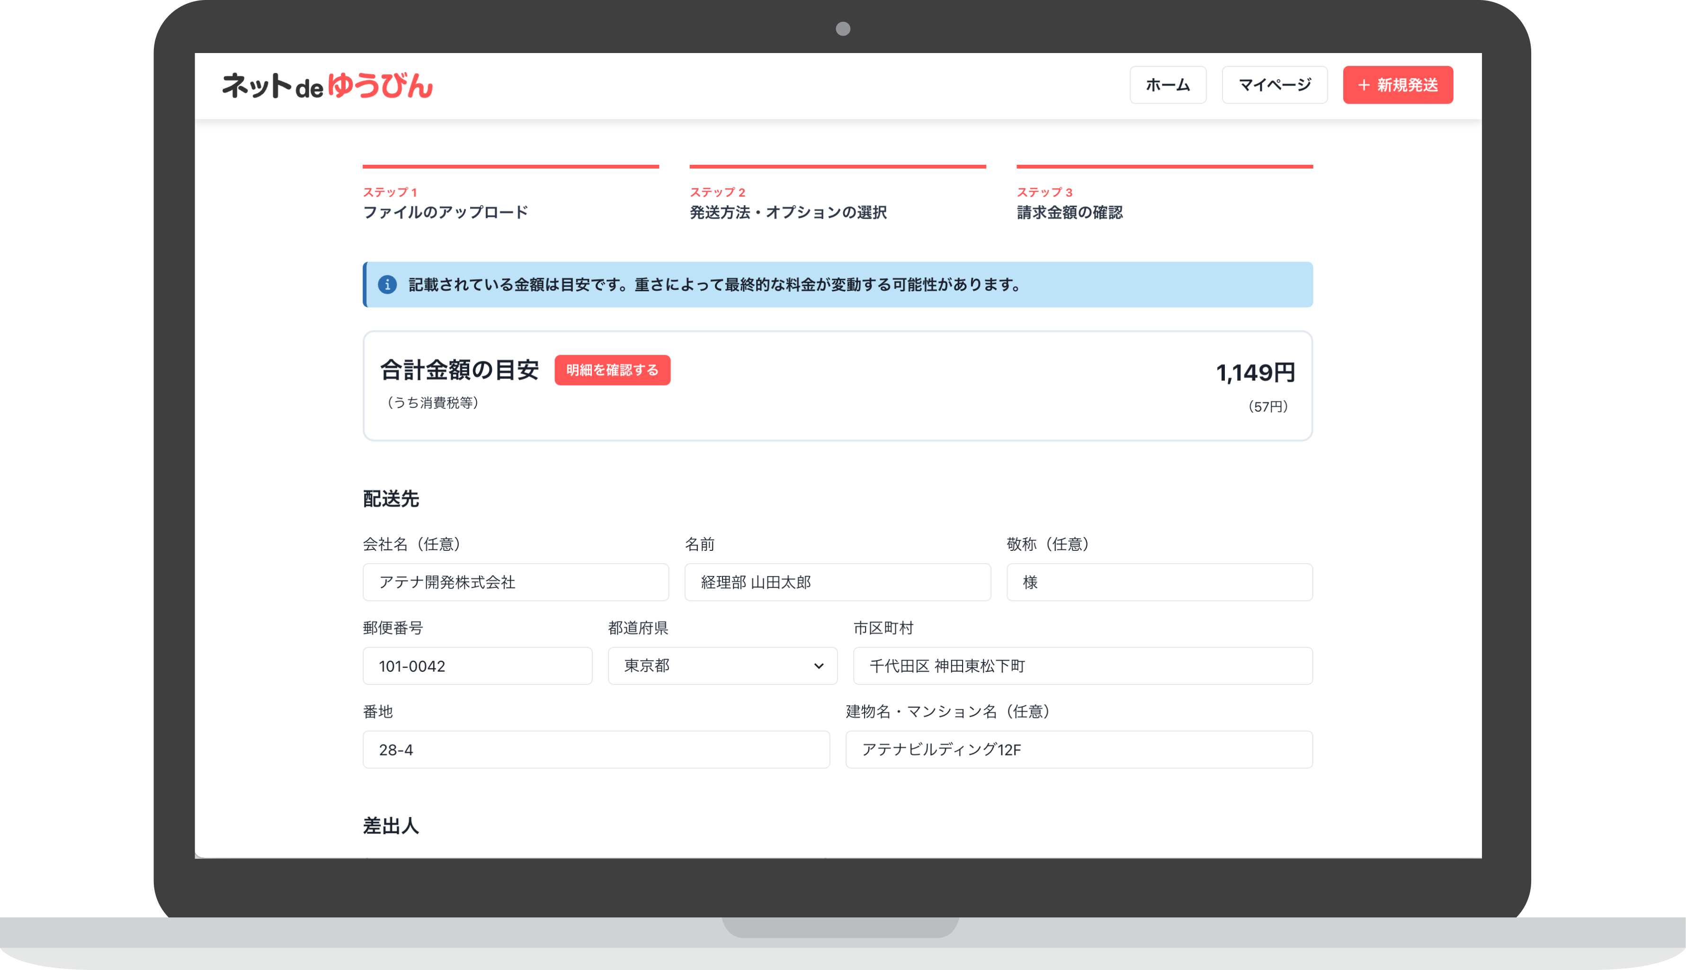Screen dimensions: 1686x970
Task: Expand the prefecture selector showing 東京都
Action: [723, 665]
